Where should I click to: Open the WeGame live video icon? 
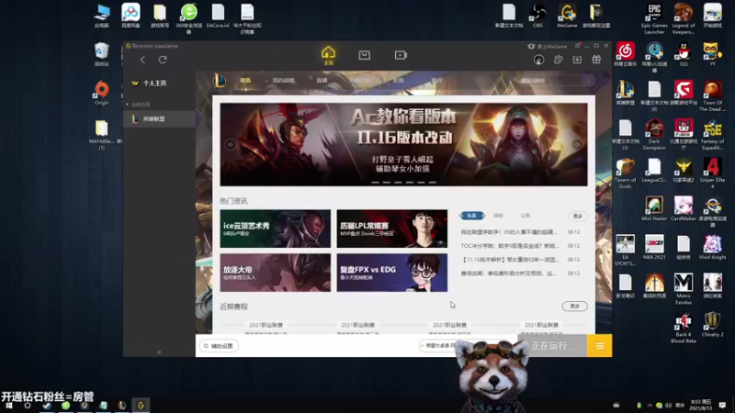click(x=401, y=55)
